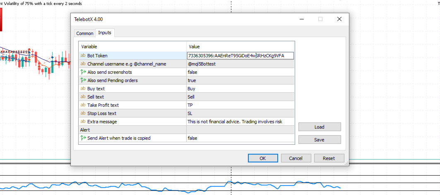Click the boolean icon beside Send Alert row
Viewport: 440px width, 195px height.
(83, 138)
